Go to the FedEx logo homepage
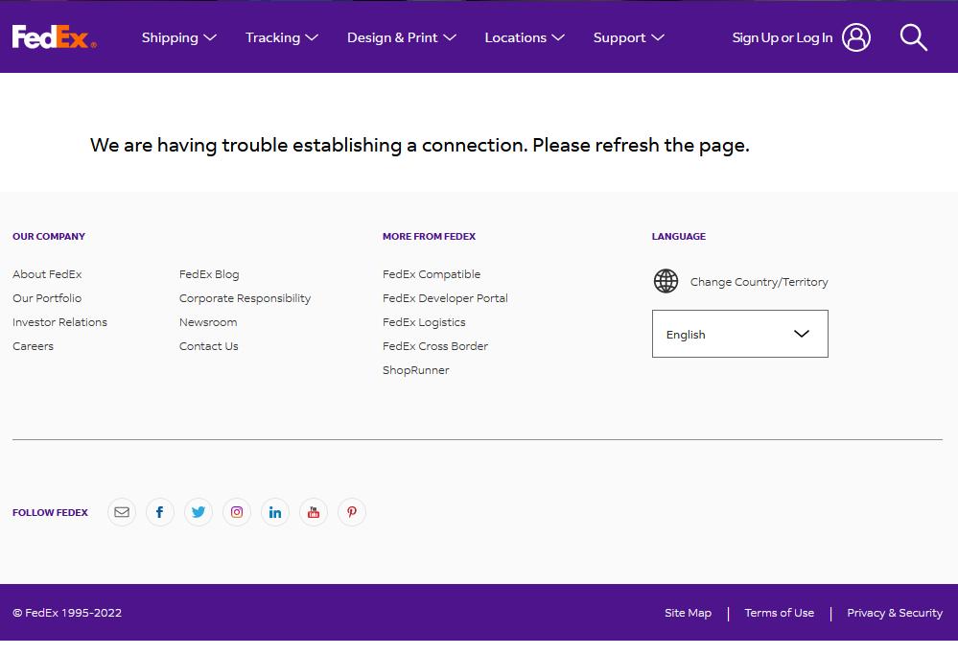Screen dimensions: 958x655 tap(54, 36)
